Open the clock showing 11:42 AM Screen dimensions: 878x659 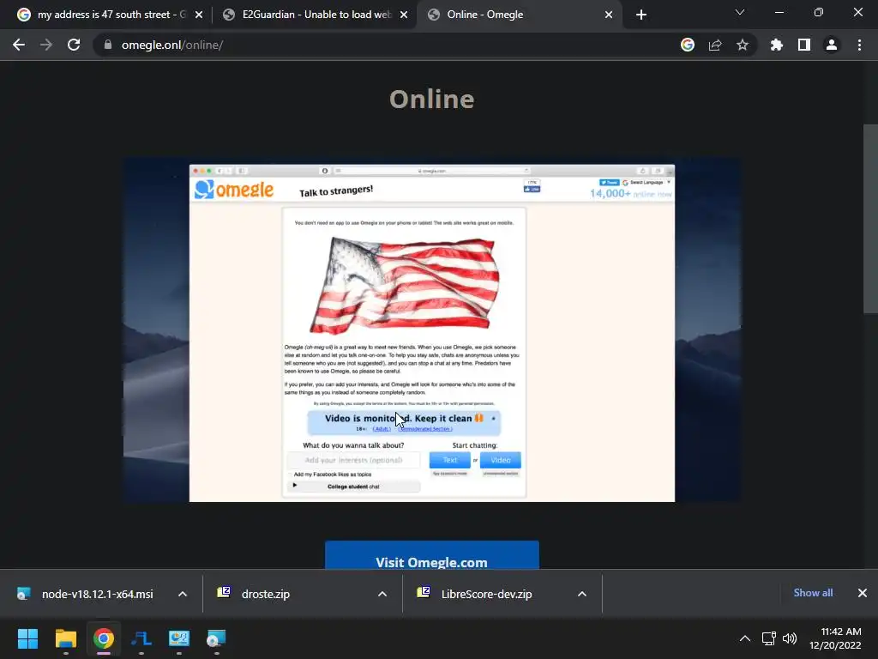[x=835, y=638]
